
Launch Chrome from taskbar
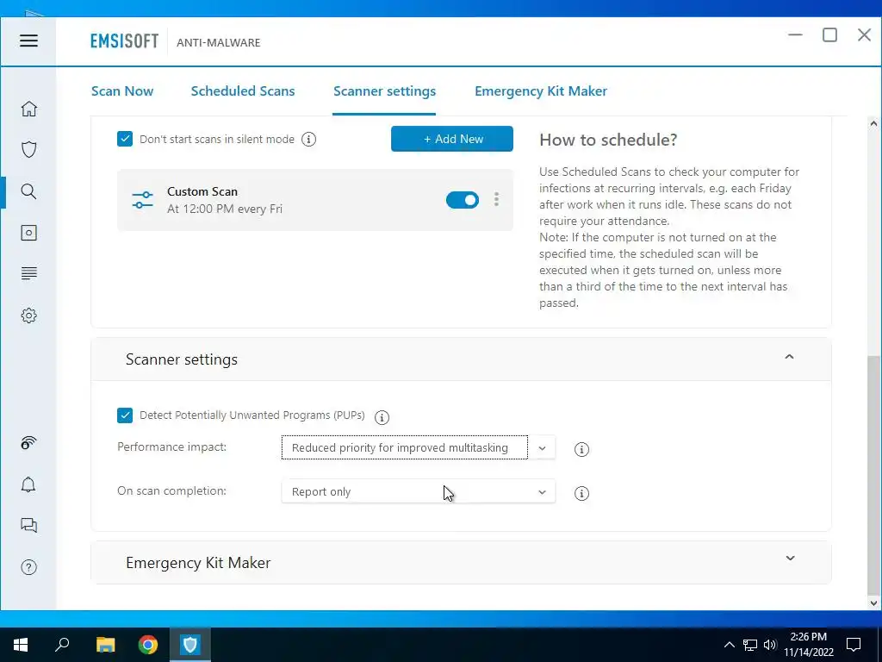tap(148, 645)
